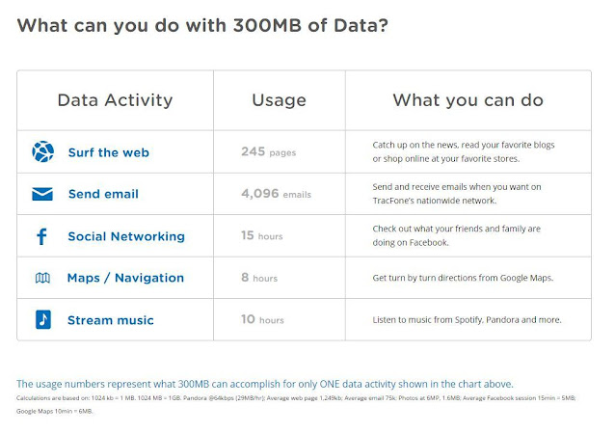The image size is (615, 433).
Task: Click the Data Activity column header
Action: pyautogui.click(x=115, y=100)
